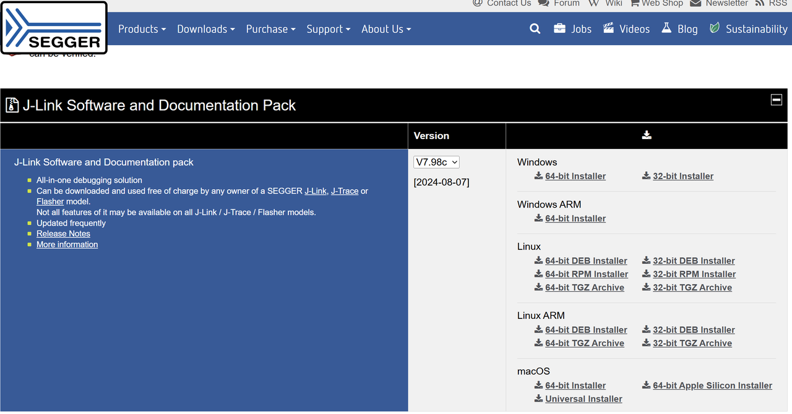Click the Web Shop cart icon

635,3
